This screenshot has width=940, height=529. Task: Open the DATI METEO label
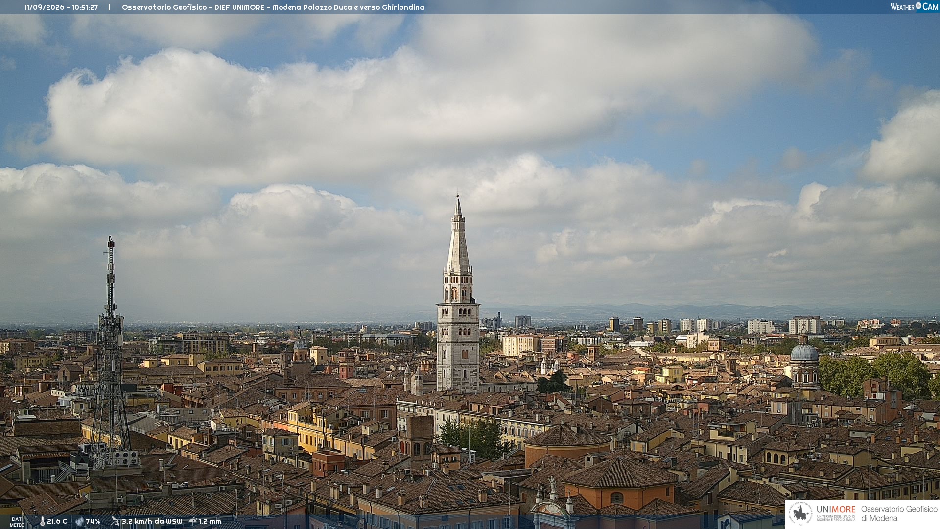(x=17, y=522)
